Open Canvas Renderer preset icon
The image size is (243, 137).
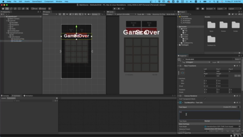coord(237,96)
